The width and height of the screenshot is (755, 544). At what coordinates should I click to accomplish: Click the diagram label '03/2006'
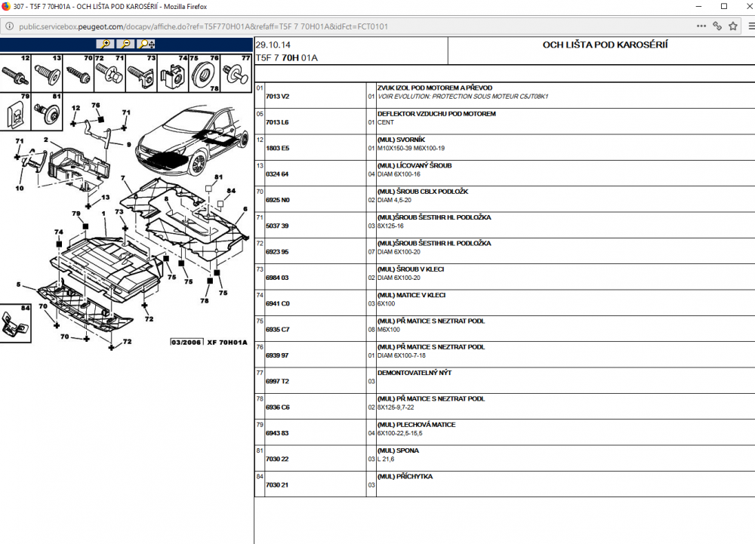tap(186, 343)
